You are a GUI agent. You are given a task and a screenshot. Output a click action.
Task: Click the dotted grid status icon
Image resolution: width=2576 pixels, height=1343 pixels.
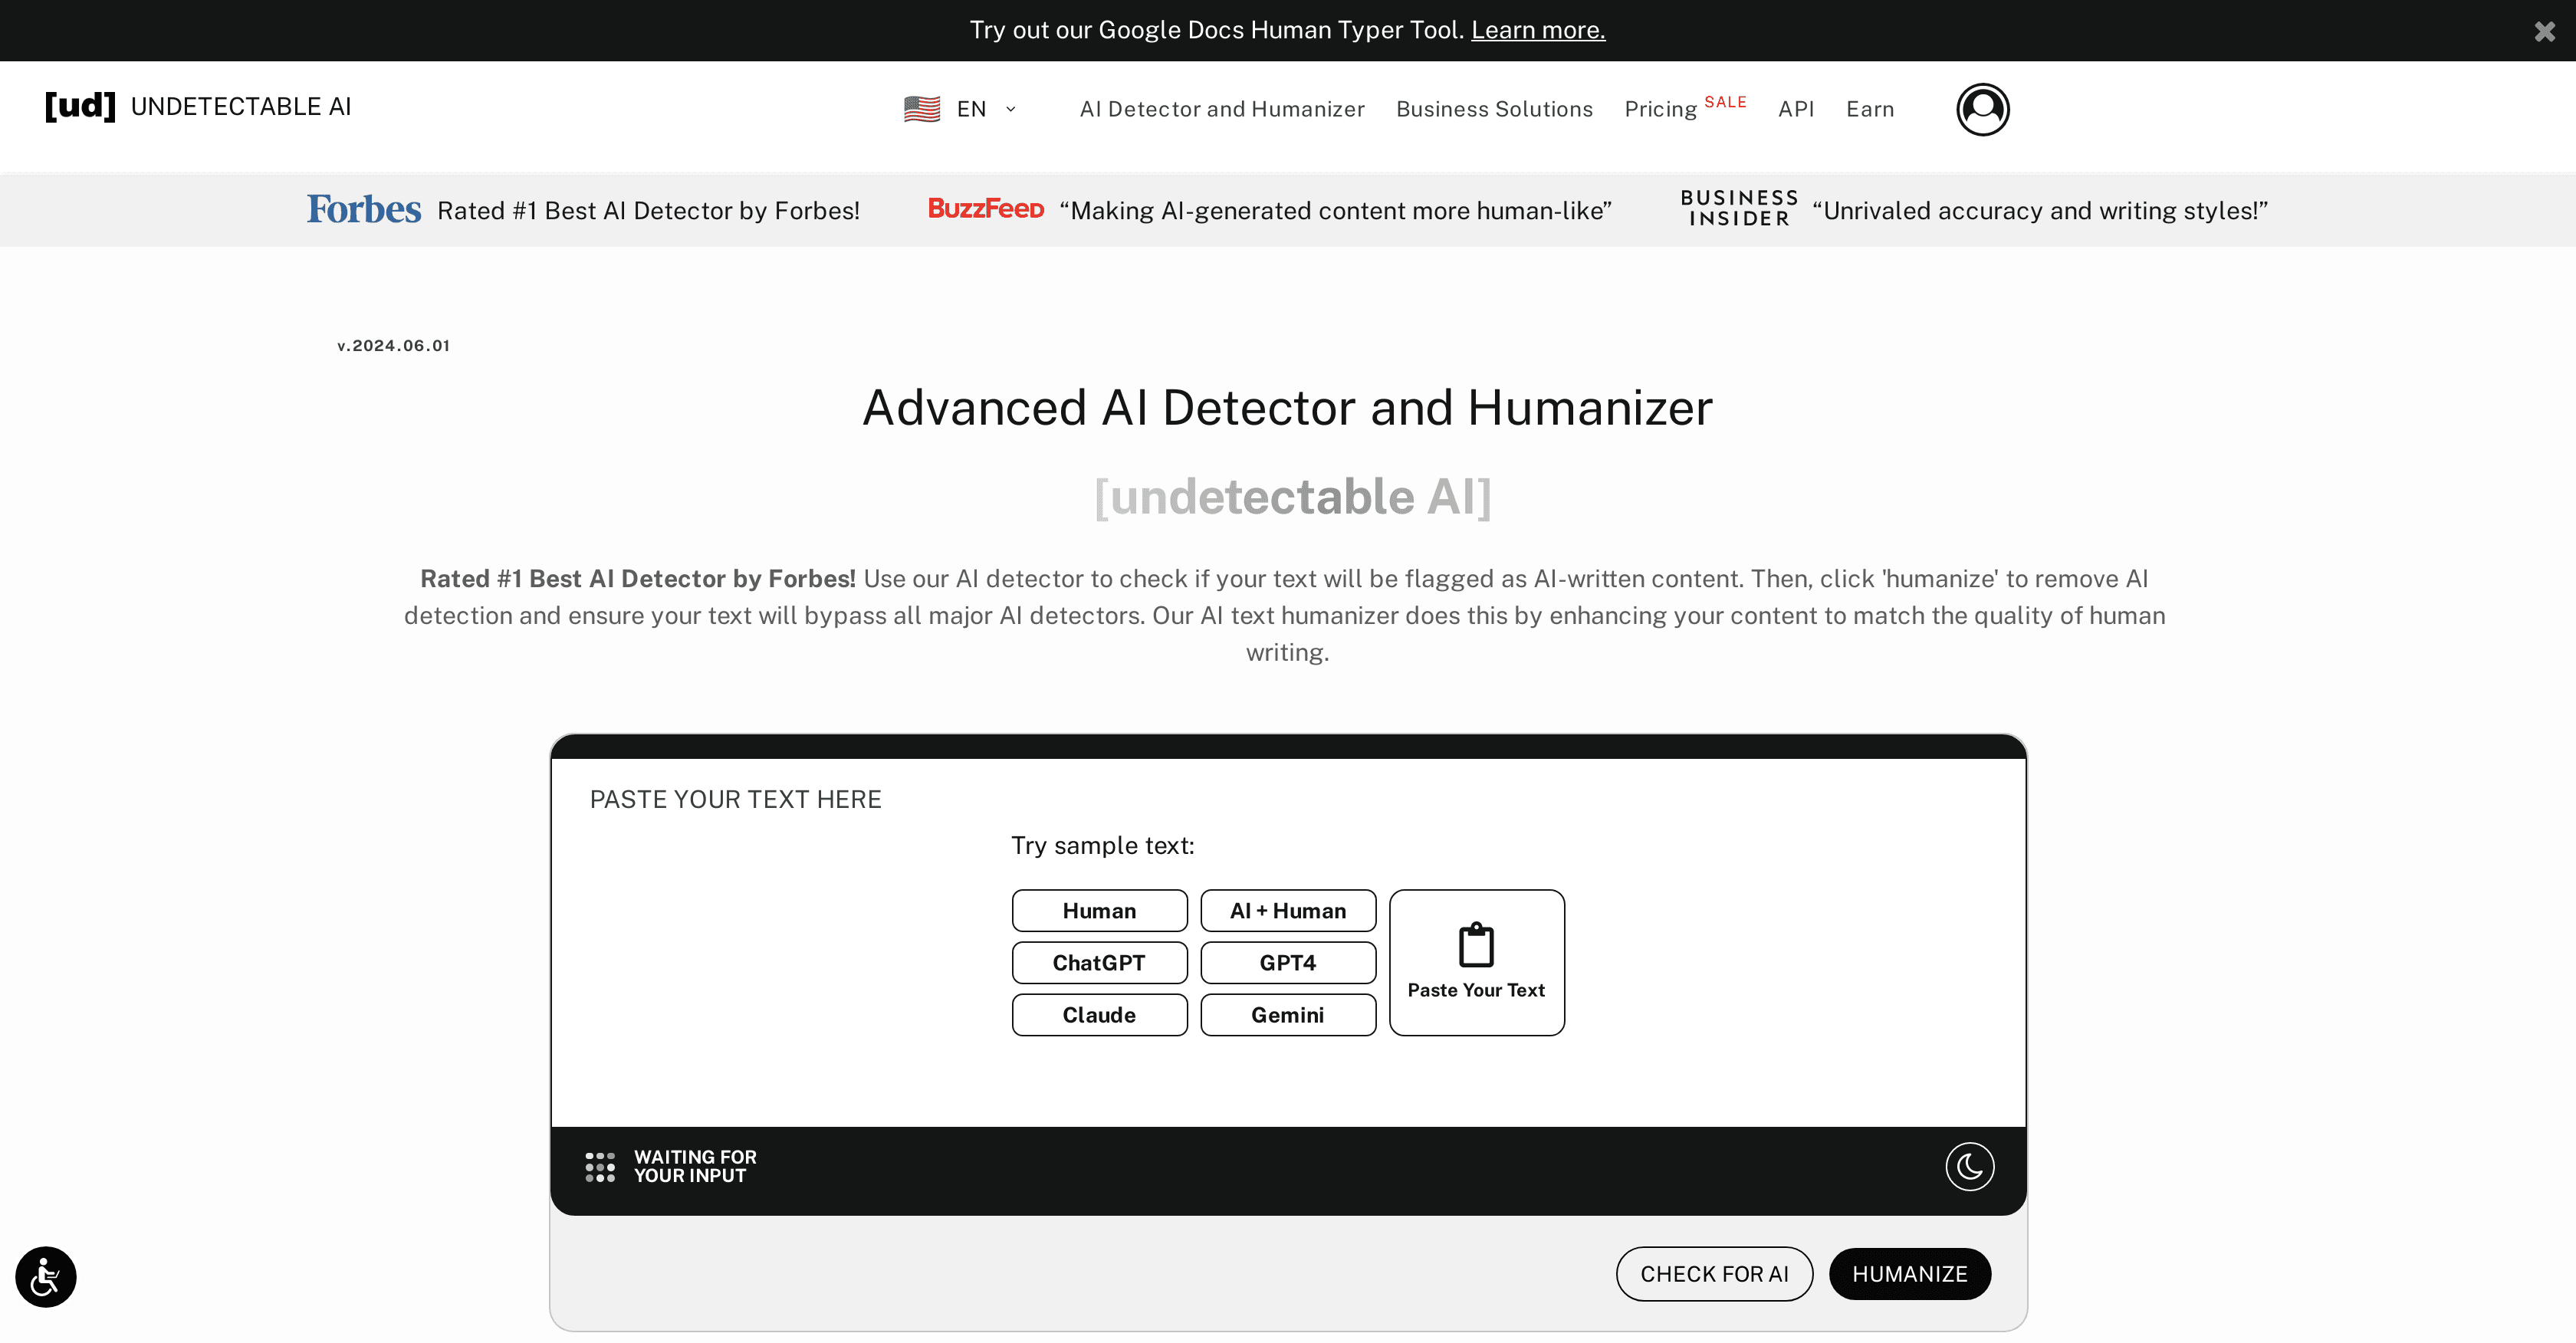pyautogui.click(x=601, y=1166)
